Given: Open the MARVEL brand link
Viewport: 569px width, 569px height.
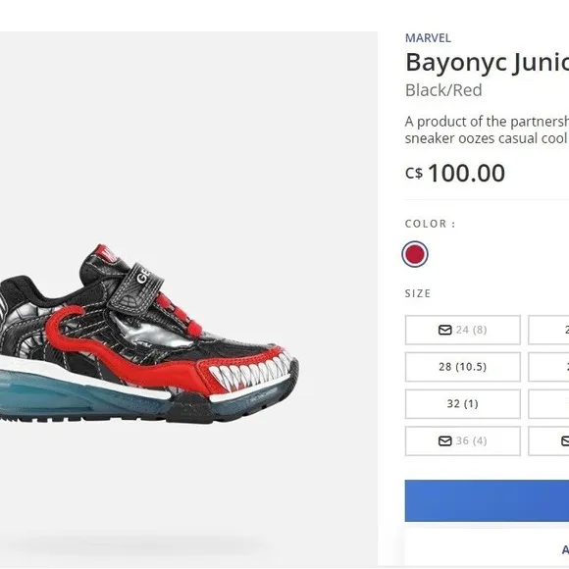Looking at the screenshot, I should 428,38.
